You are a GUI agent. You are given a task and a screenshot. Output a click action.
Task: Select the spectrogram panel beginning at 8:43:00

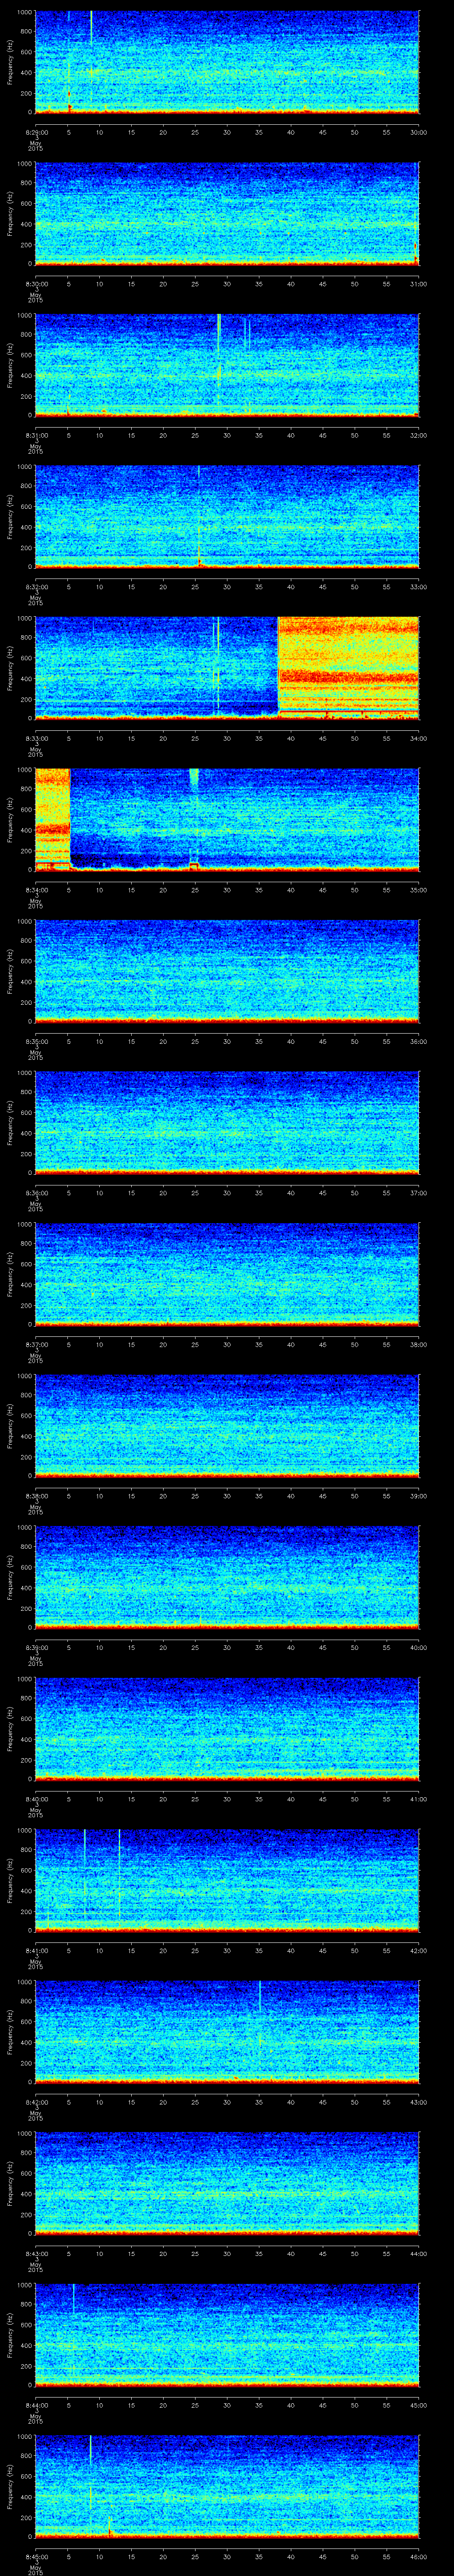pyautogui.click(x=227, y=2183)
